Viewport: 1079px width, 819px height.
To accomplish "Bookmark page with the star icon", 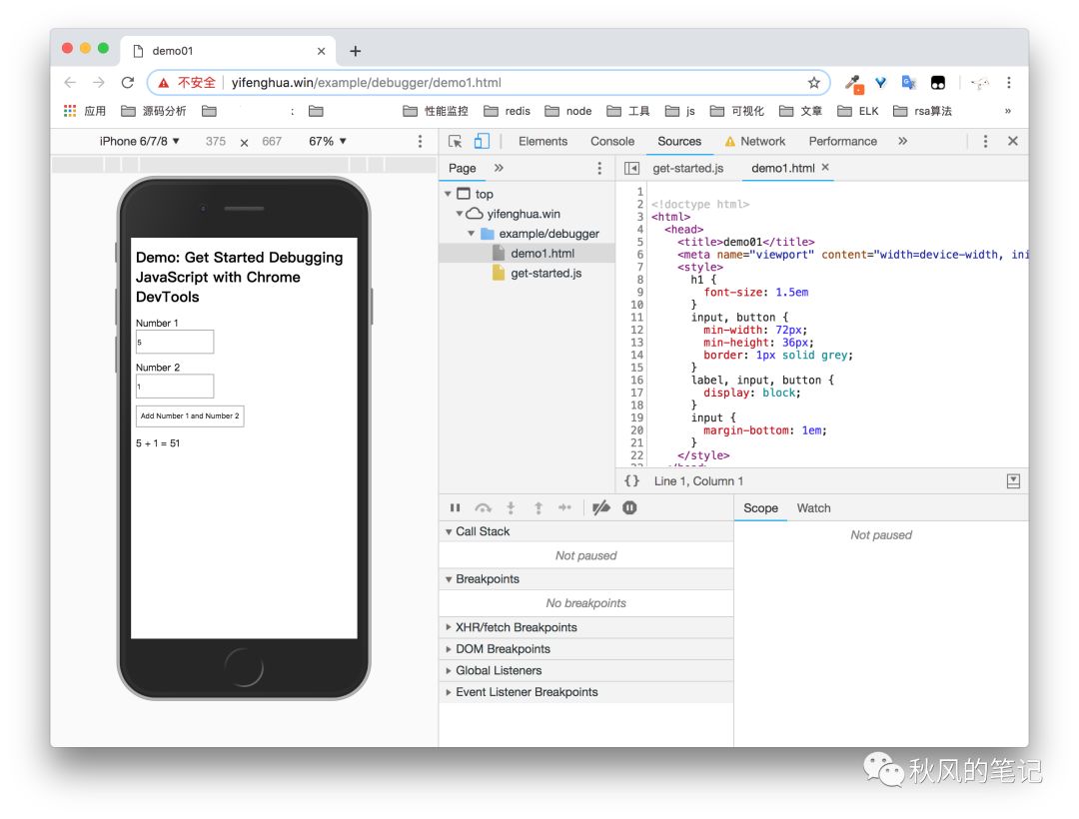I will (814, 83).
